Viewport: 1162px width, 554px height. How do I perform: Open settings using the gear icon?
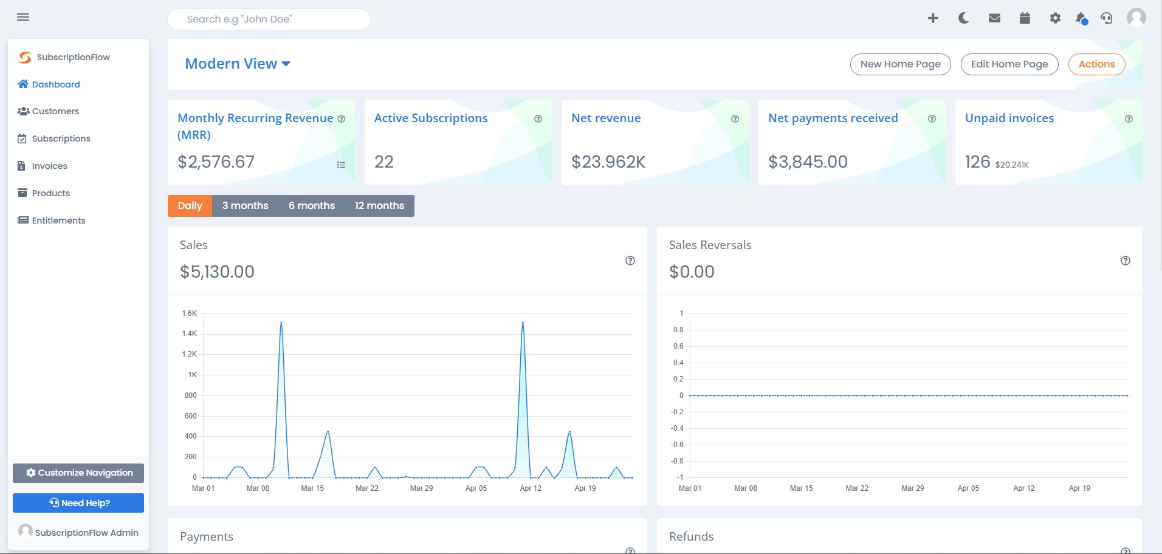click(1055, 18)
